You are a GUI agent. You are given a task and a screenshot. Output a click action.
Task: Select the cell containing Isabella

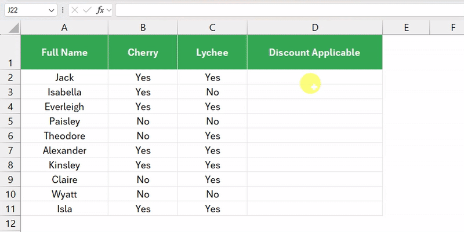point(64,92)
